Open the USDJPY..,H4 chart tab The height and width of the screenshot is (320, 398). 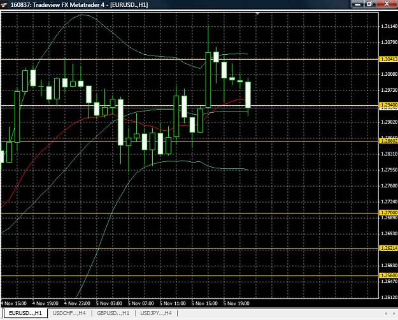[156, 313]
